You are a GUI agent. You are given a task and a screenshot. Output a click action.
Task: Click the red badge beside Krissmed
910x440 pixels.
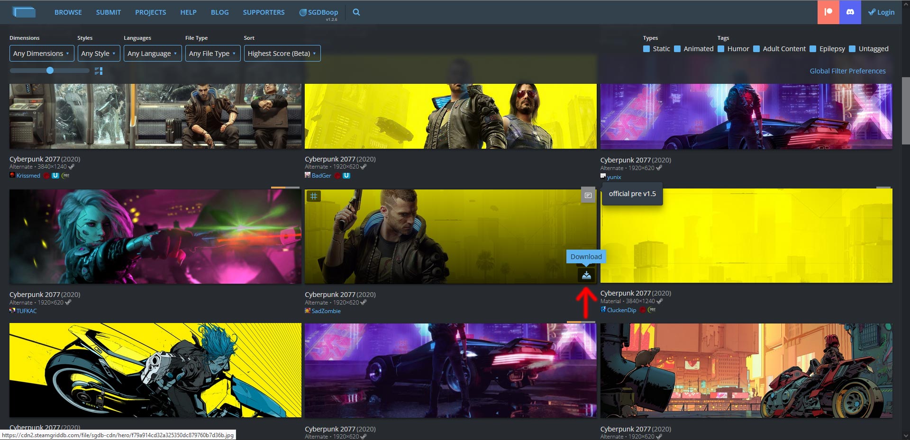(x=46, y=176)
